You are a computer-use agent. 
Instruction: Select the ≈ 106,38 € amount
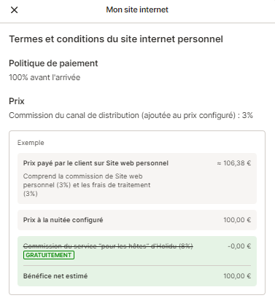tap(233, 163)
